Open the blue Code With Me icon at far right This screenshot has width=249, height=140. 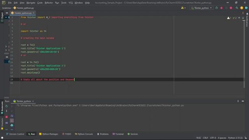[246, 8]
